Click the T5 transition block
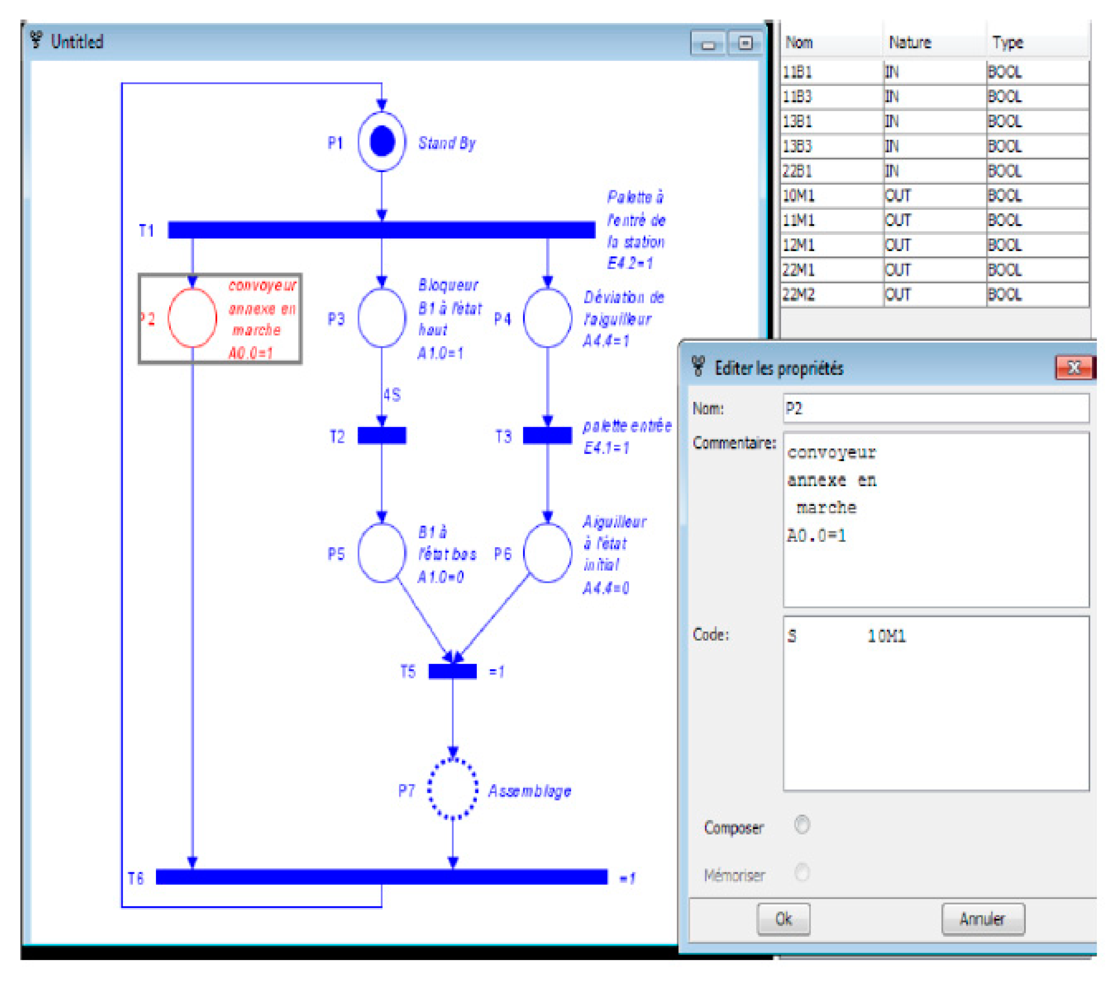1120x983 pixels. click(453, 671)
